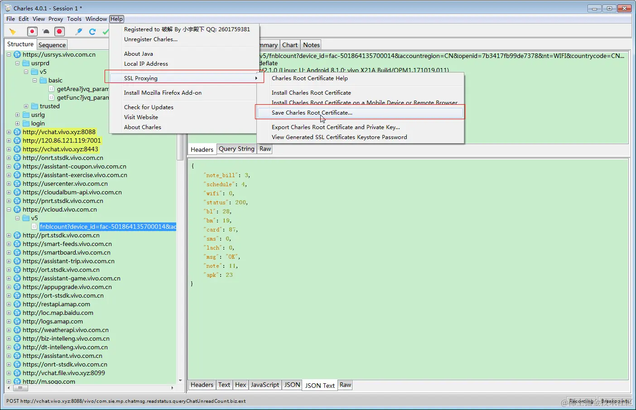Viewport: 636px width, 410px height.
Task: Switch to the JavaScript response tab
Action: [x=265, y=385]
